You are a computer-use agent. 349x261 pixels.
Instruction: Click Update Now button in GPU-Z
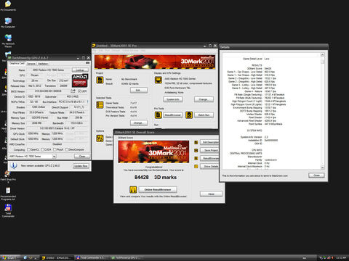point(81,166)
